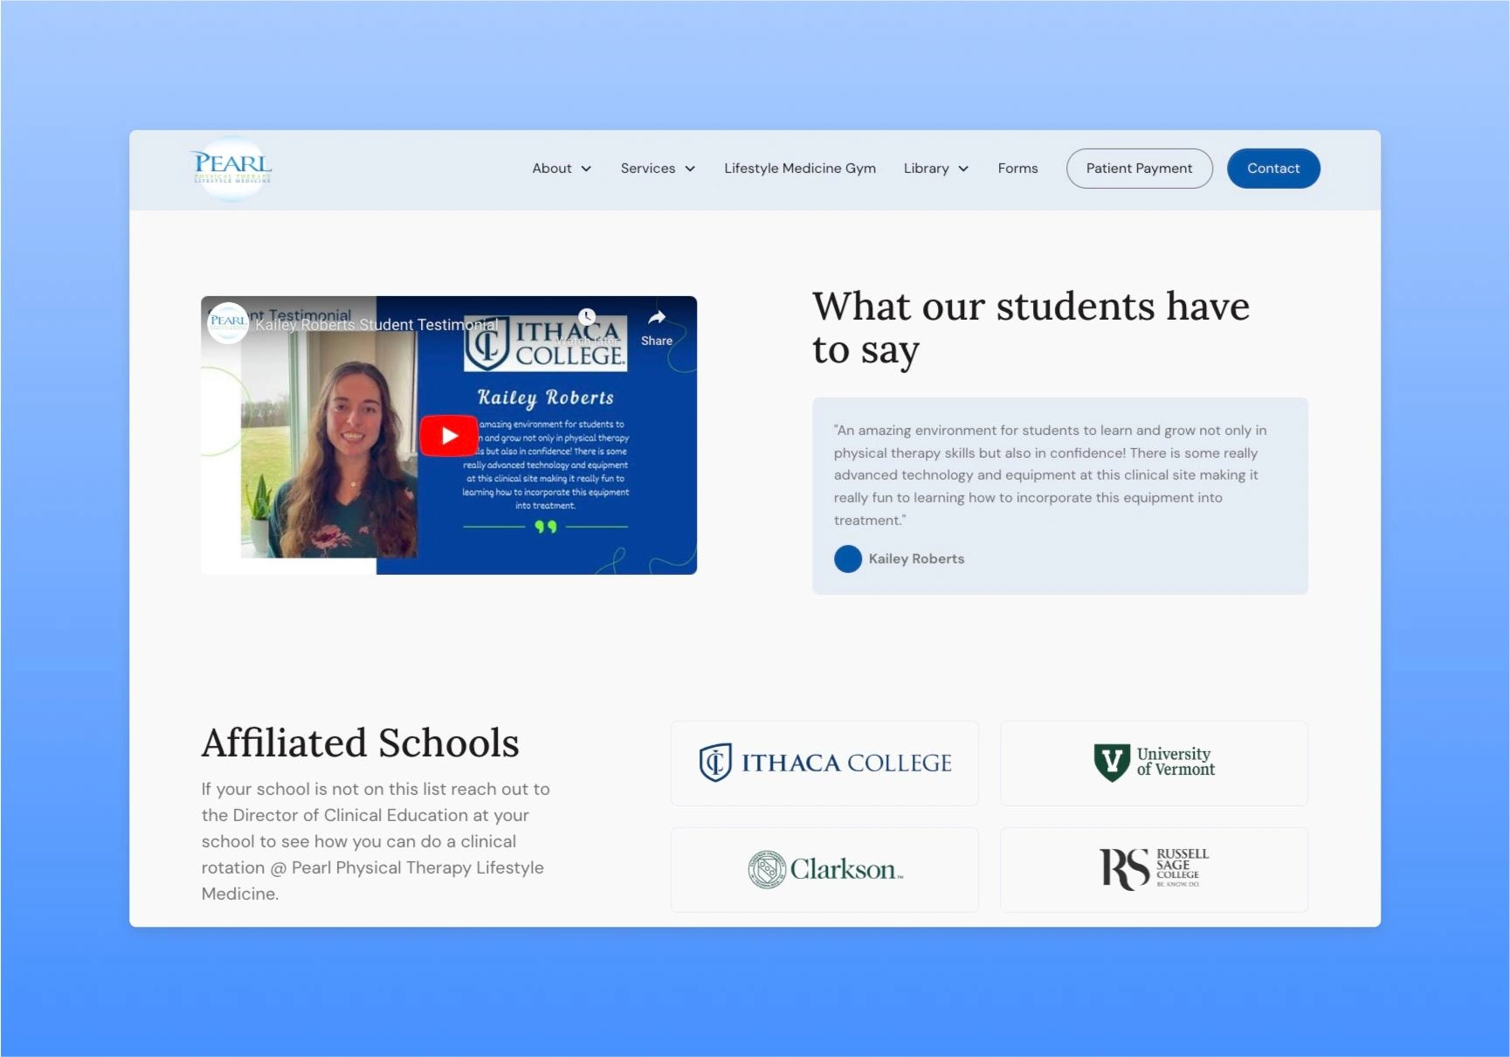
Task: Click the Library dropdown chevron
Action: (963, 169)
